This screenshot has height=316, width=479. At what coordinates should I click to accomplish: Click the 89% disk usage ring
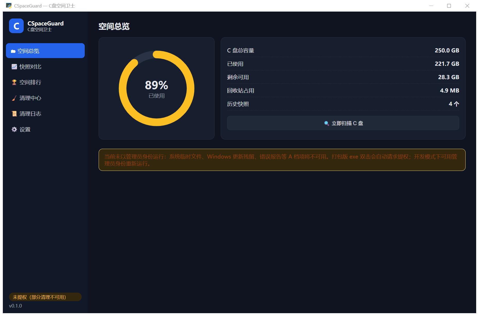click(157, 88)
